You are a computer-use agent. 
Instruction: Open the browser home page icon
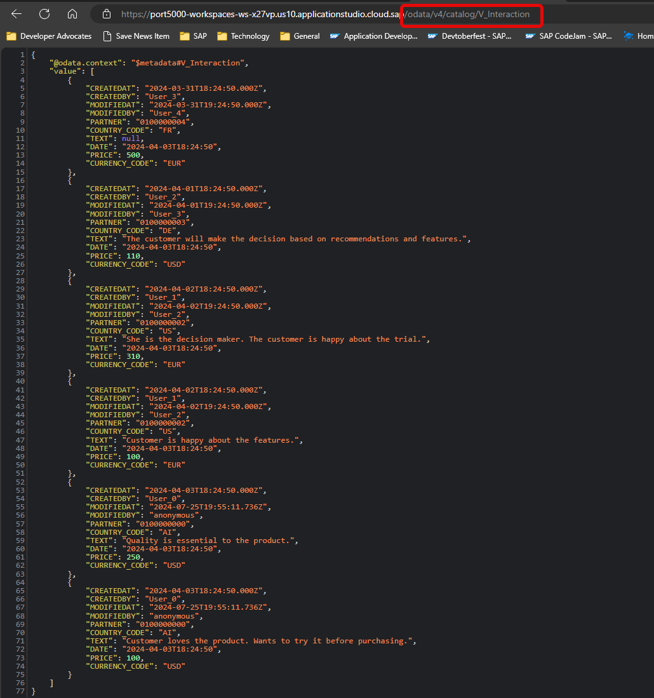(x=72, y=14)
